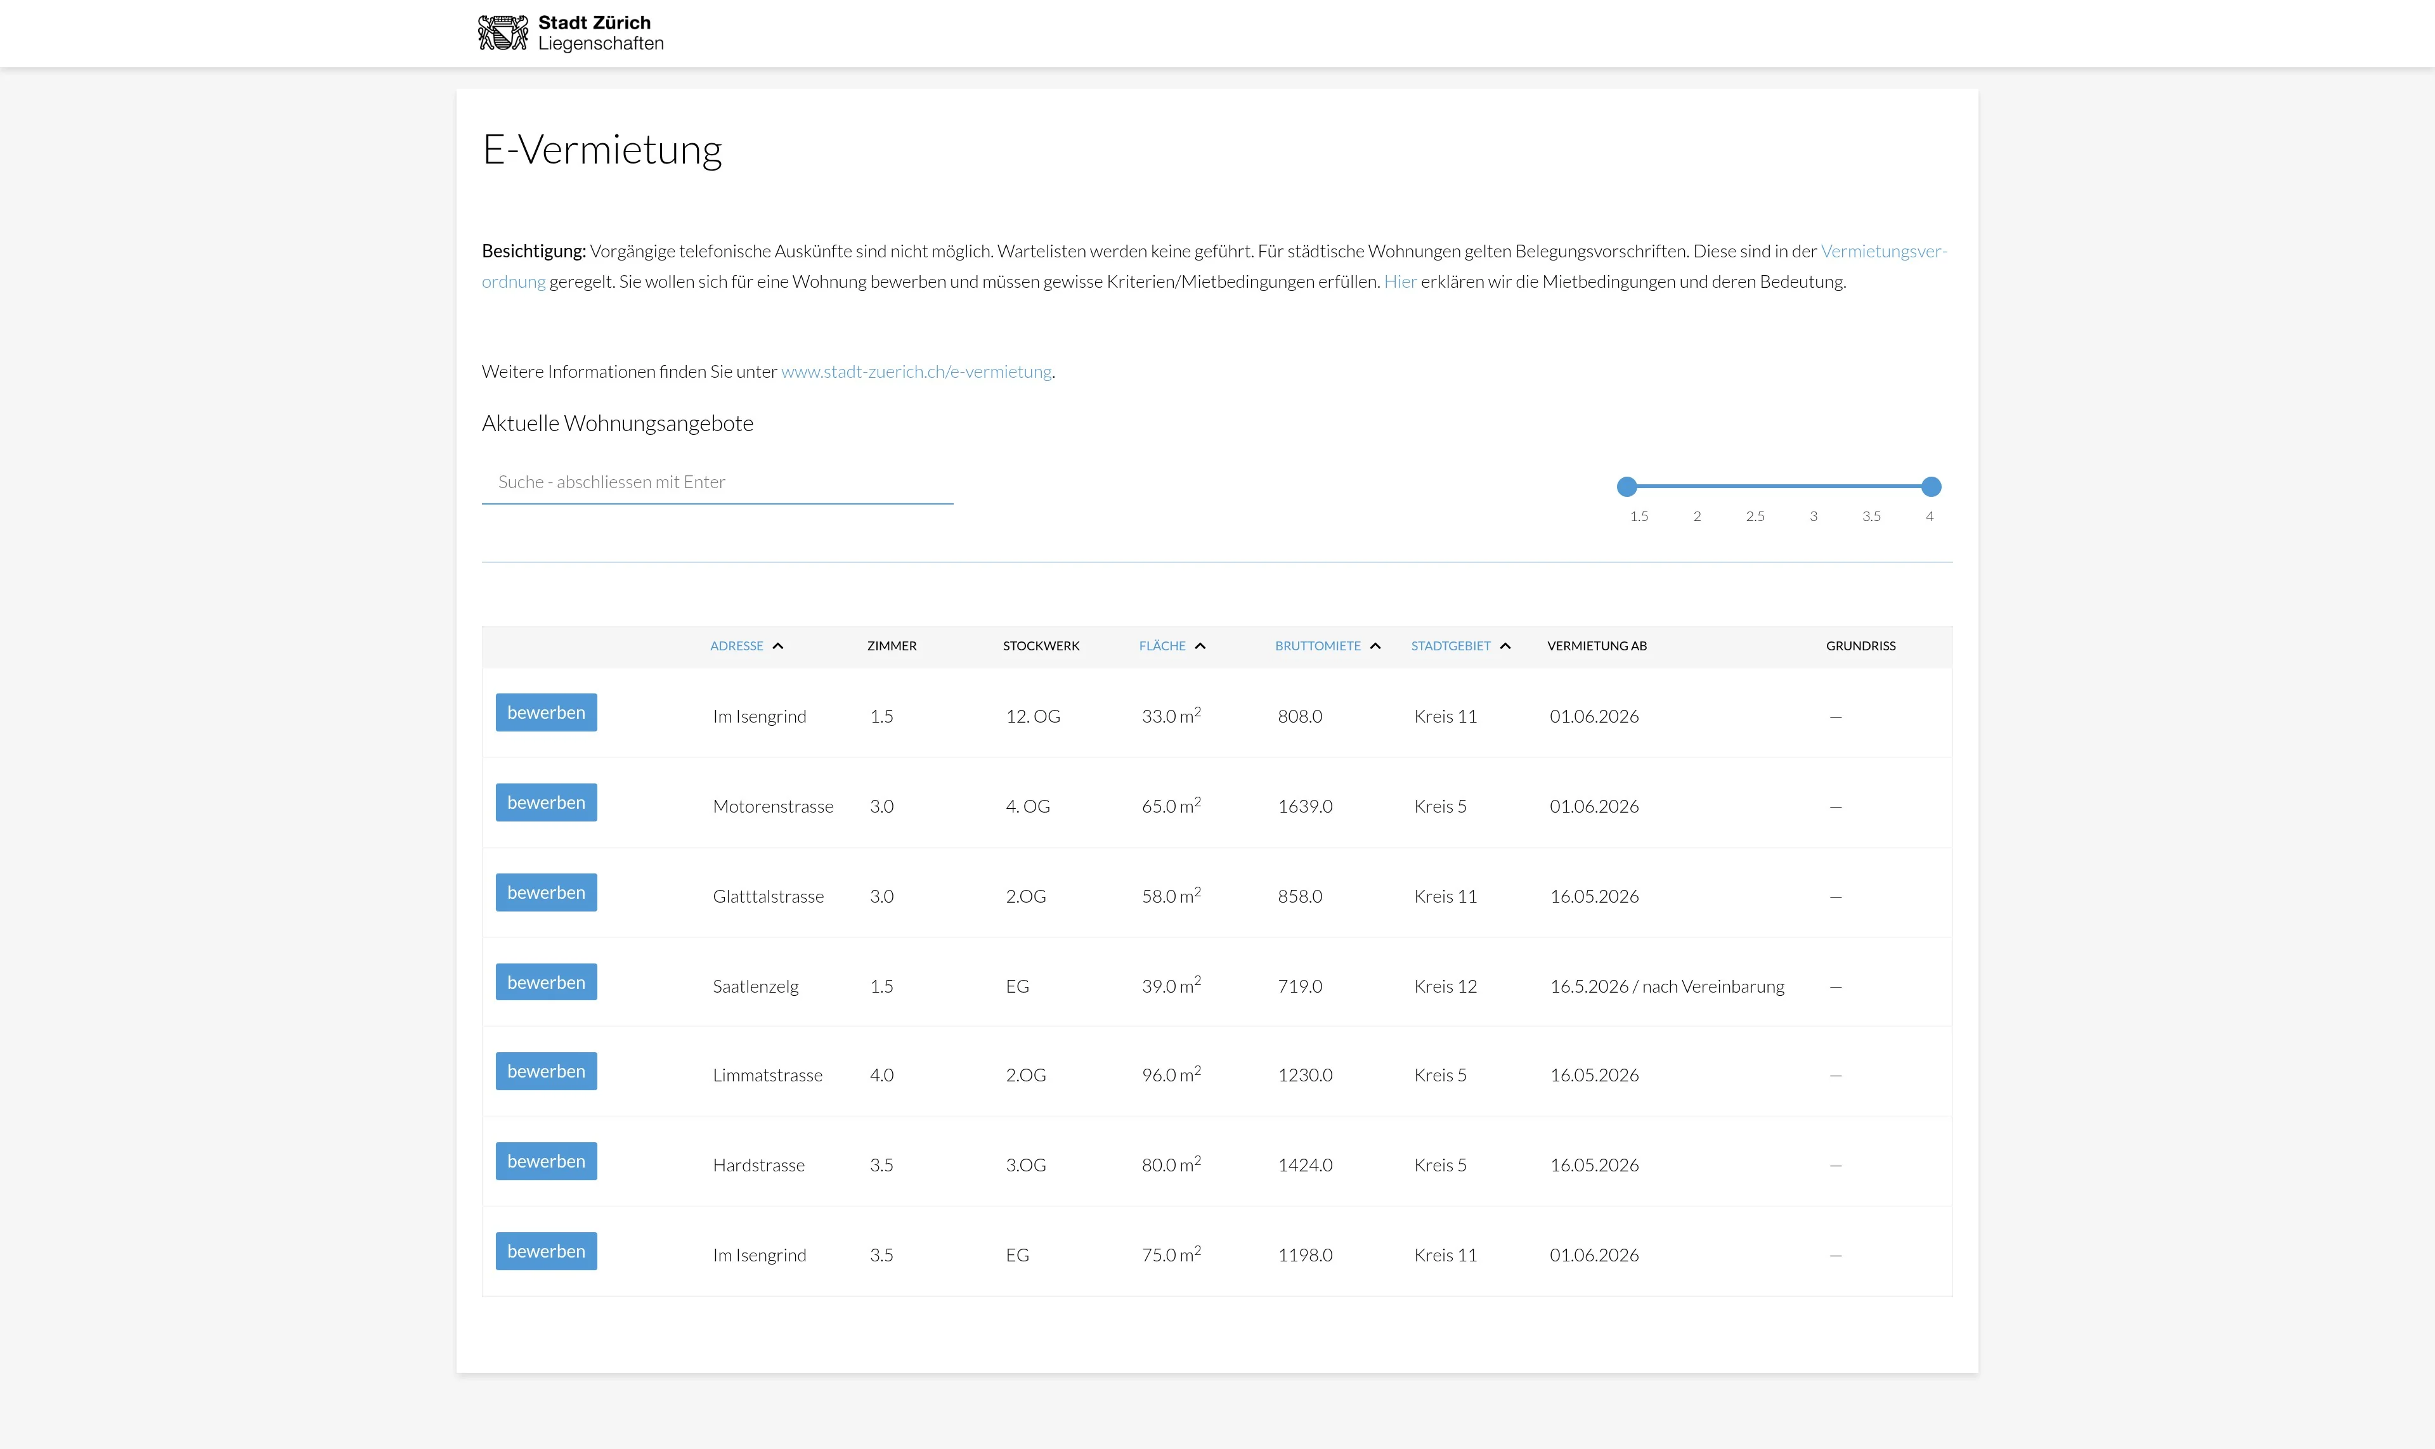Click the Bruttomiete sort arrow icon

point(1375,647)
